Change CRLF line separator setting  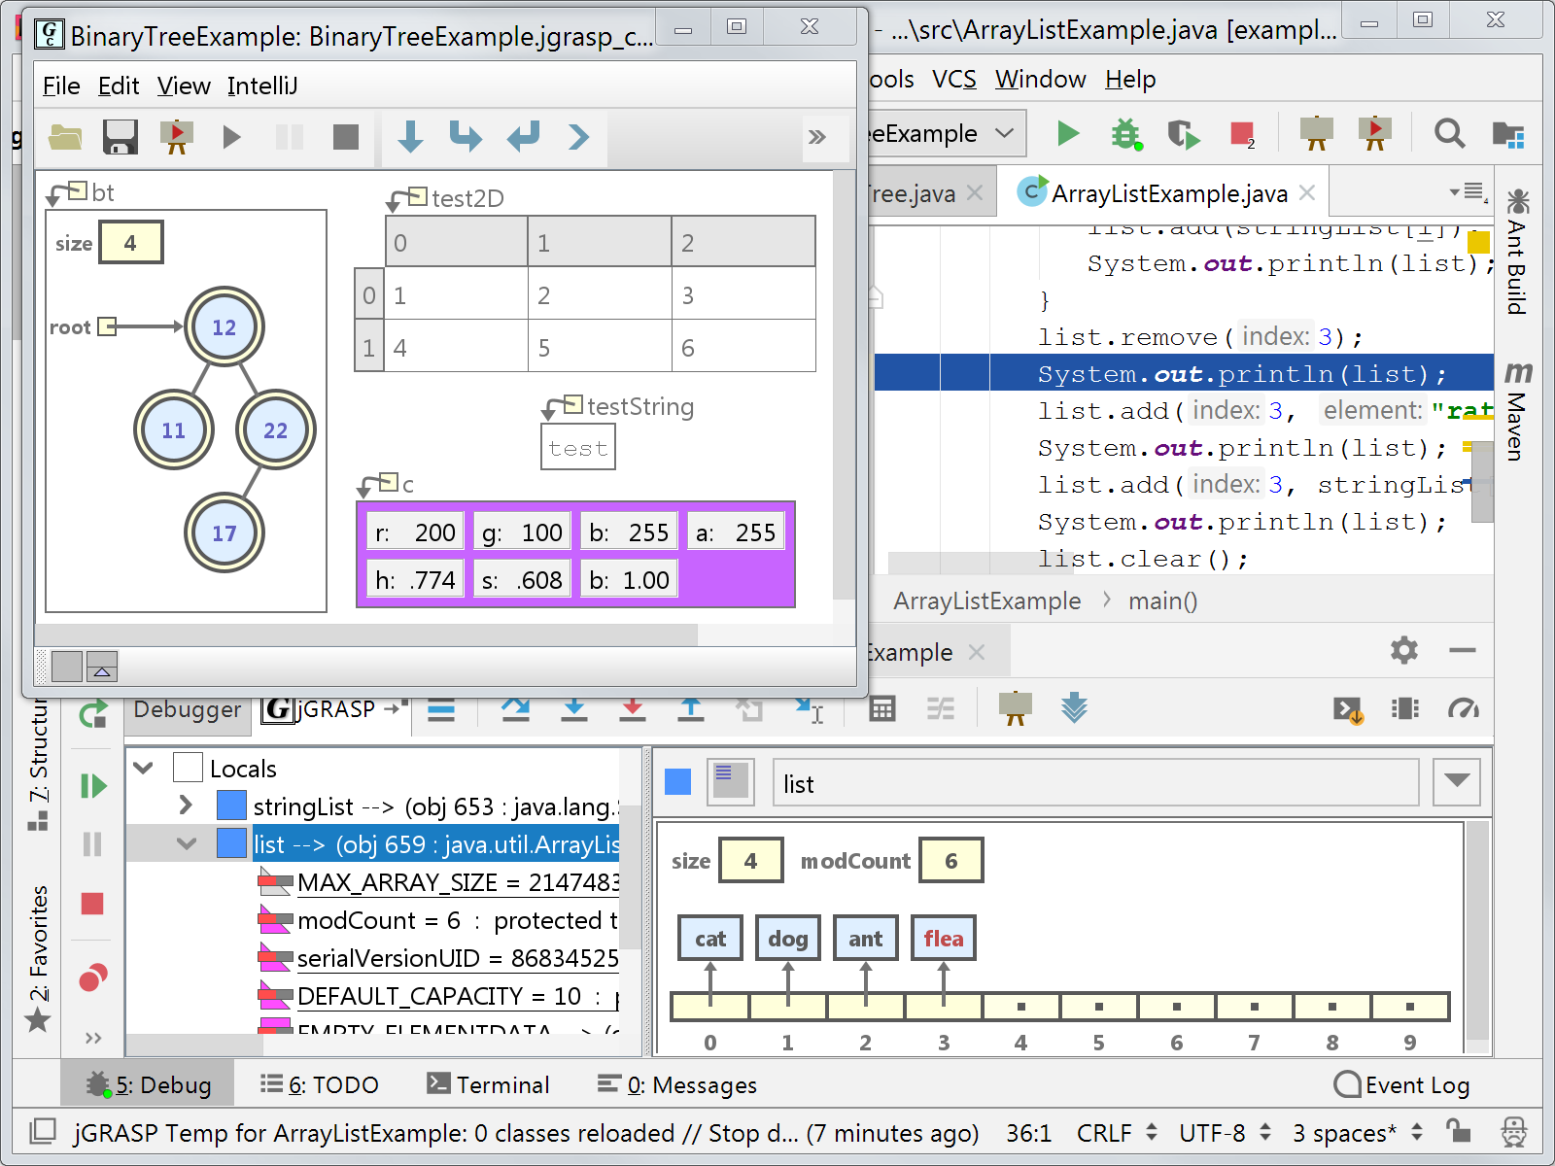tap(1117, 1133)
